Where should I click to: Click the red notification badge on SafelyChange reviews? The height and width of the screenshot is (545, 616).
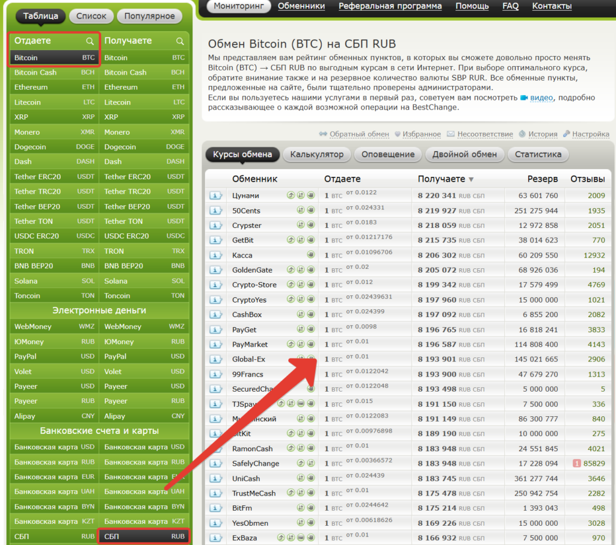[576, 463]
